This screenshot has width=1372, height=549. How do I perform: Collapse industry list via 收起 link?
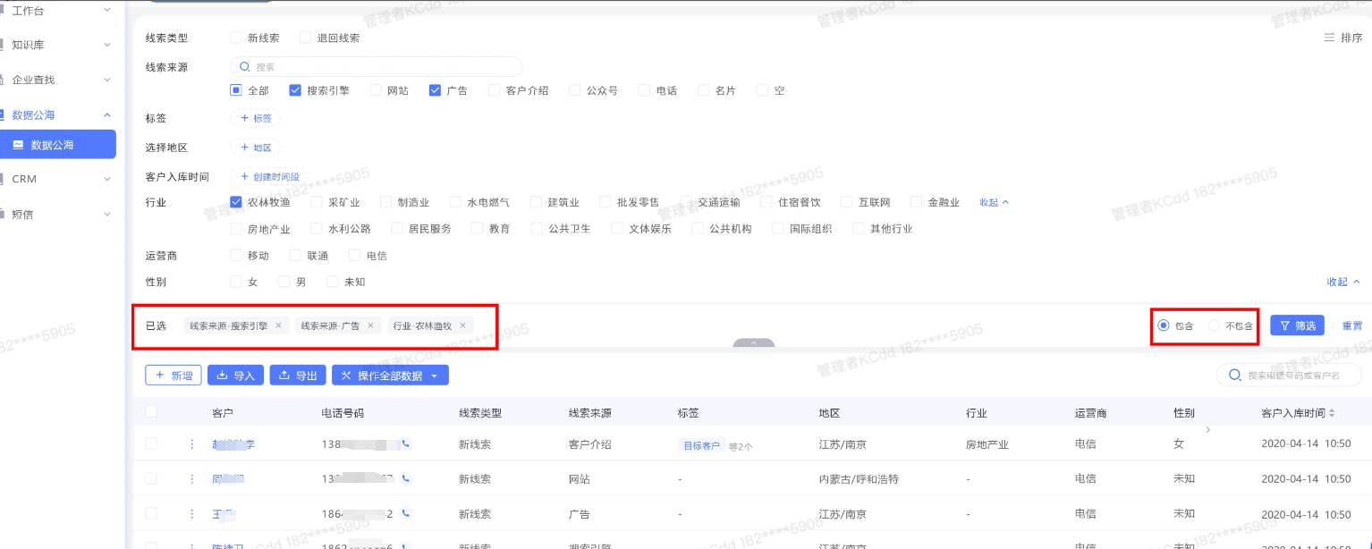[x=994, y=202]
